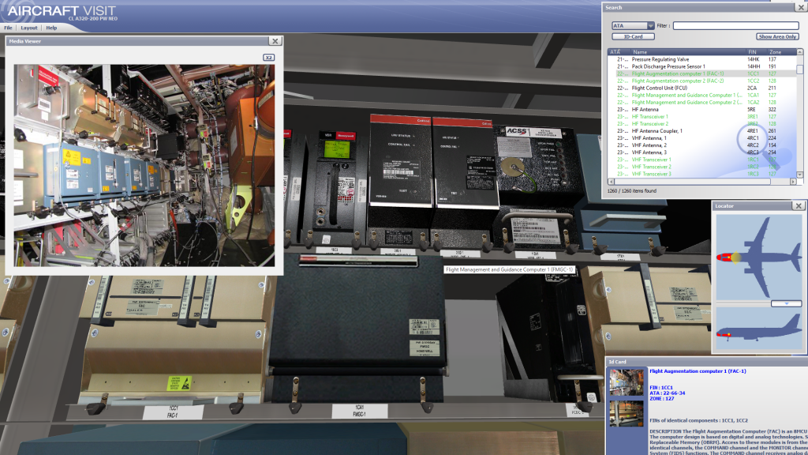The image size is (808, 455).
Task: Click the ID-Card button
Action: (x=634, y=36)
